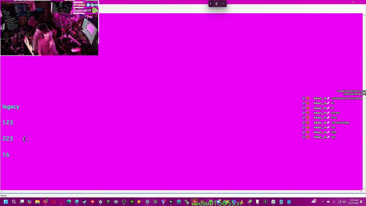Image resolution: width=366 pixels, height=206 pixels.
Task: Open the Clock app taskbar icon
Action: (x=273, y=202)
